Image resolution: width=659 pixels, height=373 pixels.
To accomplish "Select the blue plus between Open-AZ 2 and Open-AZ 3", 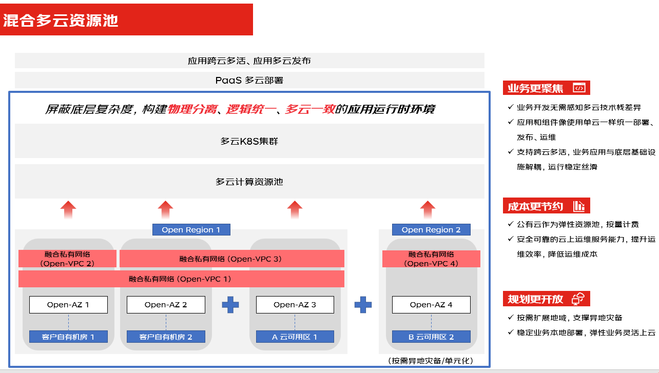I will [230, 305].
